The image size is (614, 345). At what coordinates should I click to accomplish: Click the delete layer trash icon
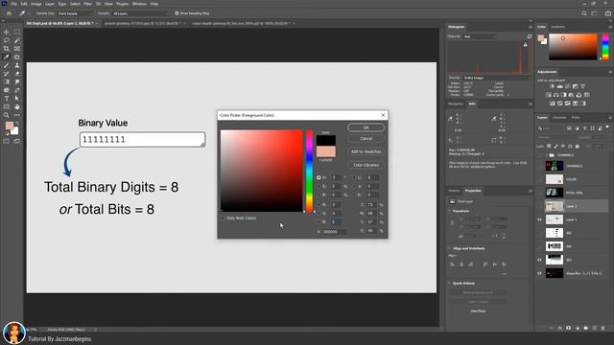click(603, 328)
